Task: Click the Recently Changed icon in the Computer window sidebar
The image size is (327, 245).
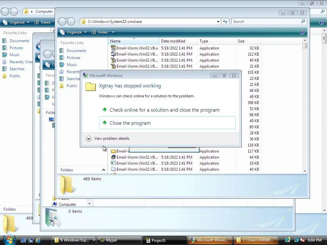Action: click(x=4, y=62)
